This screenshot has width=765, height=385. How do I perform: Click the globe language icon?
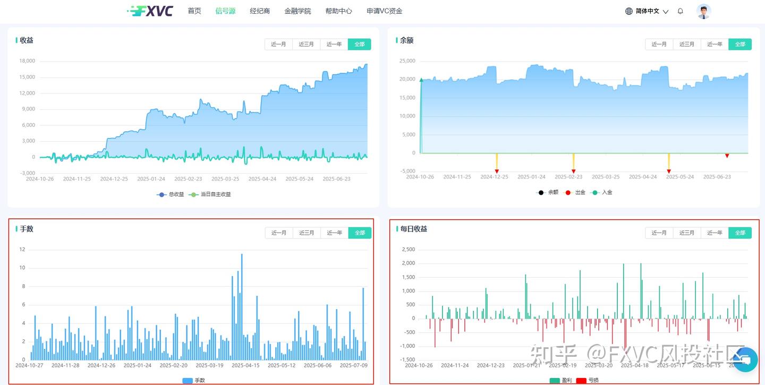[629, 11]
